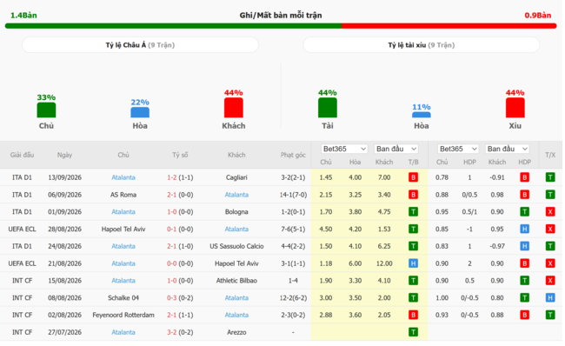The height and width of the screenshot is (346, 565).
Task: Click UEFA ECL league in 21/08/2026 row
Action: click(22, 263)
